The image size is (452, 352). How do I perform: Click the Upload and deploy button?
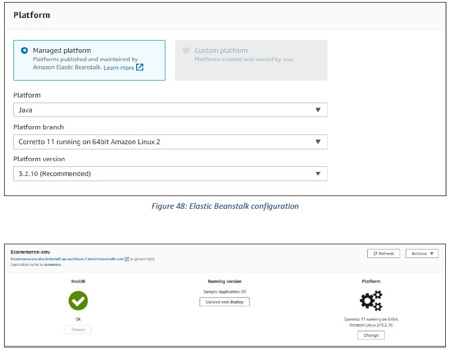(x=224, y=302)
